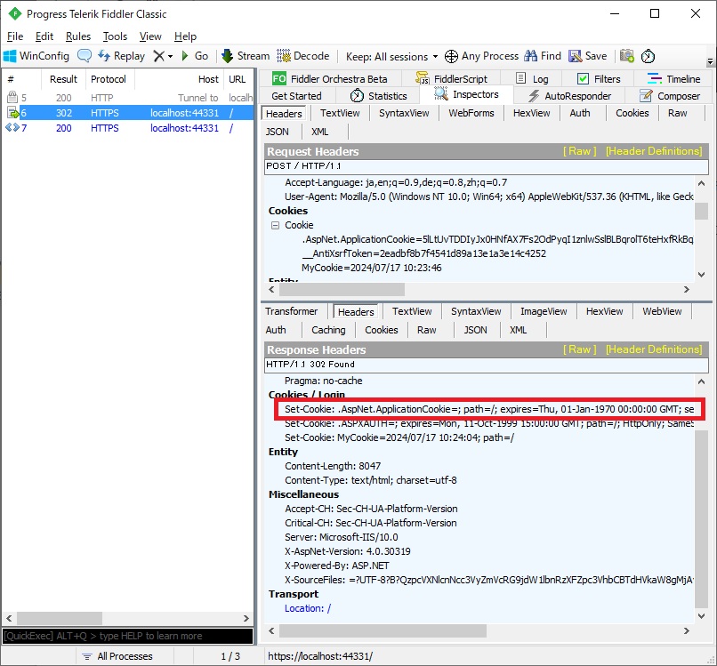717x666 pixels.
Task: Open the Edit menu
Action: [44, 36]
